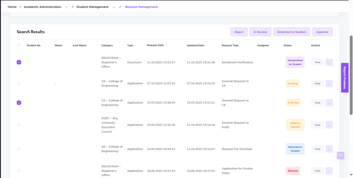
Task: Click the scroll-to-top arrow button
Action: 340,156
